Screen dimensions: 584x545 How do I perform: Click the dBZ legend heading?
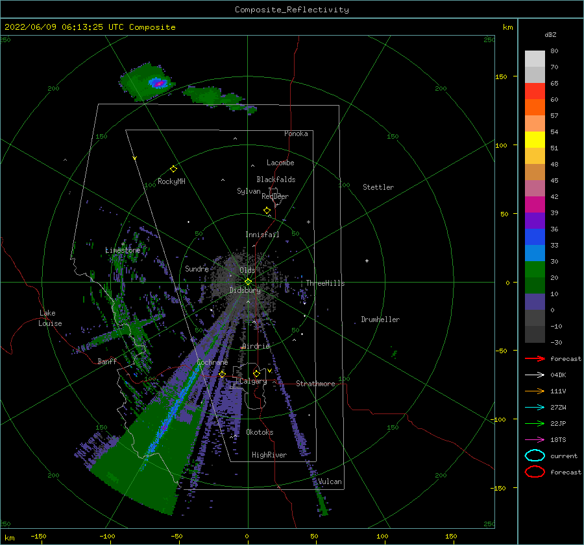[550, 35]
